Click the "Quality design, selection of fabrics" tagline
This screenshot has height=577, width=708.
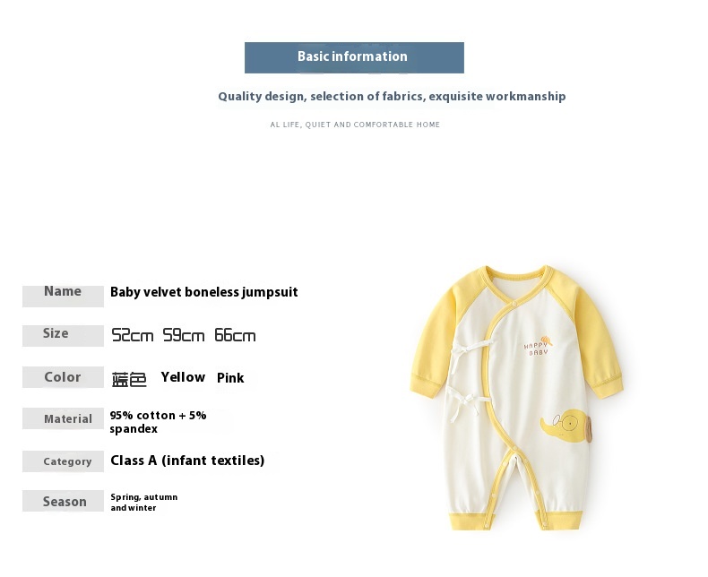[x=392, y=97]
